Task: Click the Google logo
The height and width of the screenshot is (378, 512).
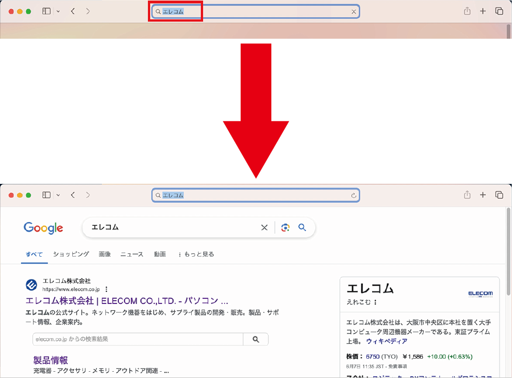Action: coord(43,228)
